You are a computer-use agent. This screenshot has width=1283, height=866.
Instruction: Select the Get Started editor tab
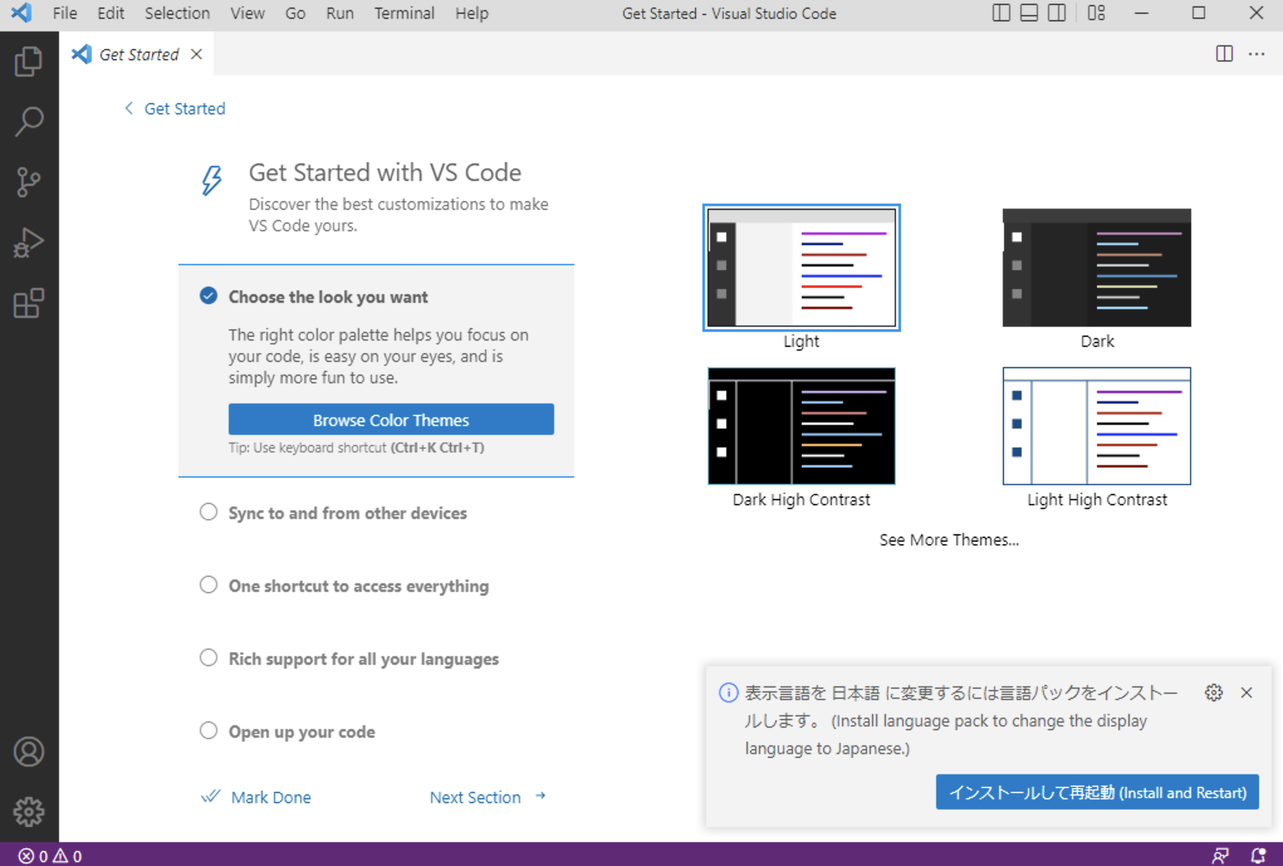click(137, 54)
